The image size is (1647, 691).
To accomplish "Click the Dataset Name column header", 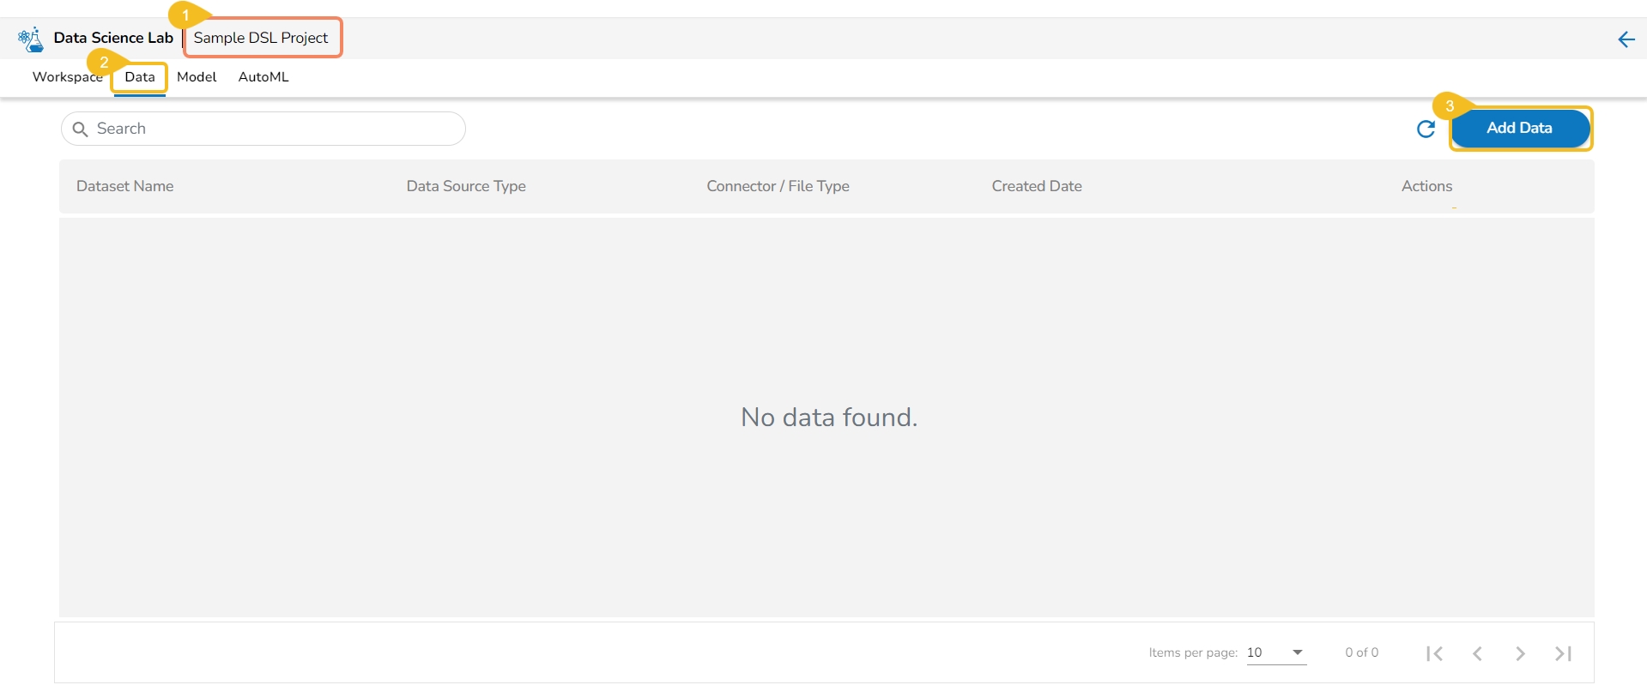I will click(x=124, y=186).
